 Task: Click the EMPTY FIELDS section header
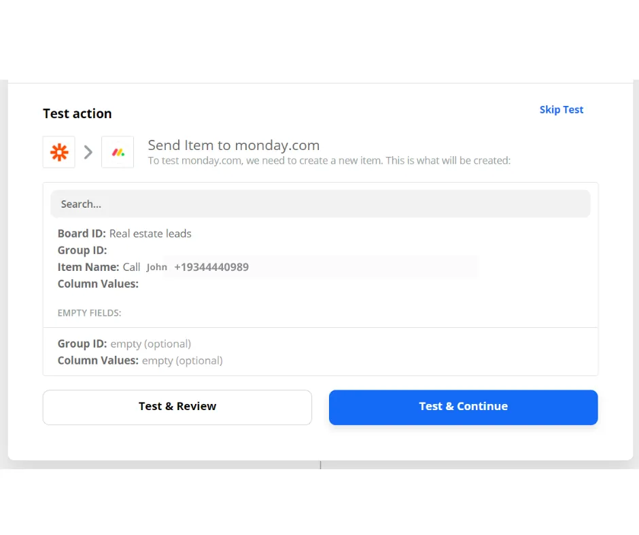point(90,313)
